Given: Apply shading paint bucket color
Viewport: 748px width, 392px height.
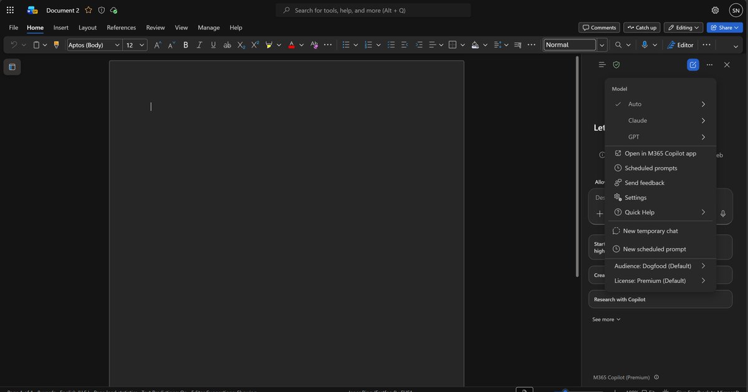Looking at the screenshot, I should click(x=475, y=45).
